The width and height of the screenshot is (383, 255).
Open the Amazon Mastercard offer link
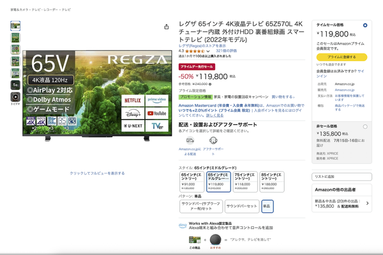tap(241, 110)
